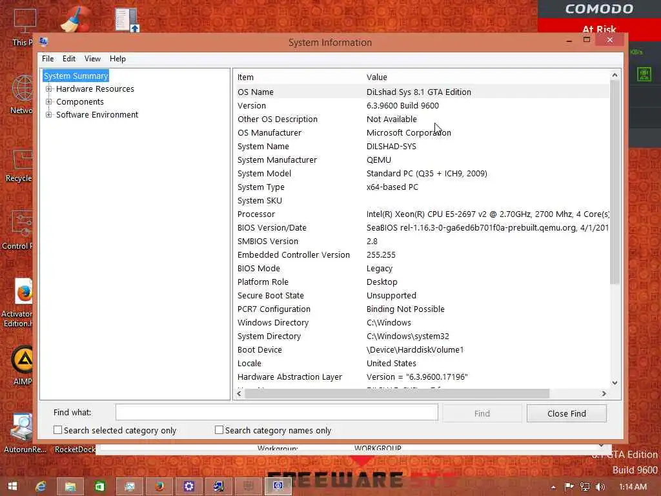Click the horizontal scrollbar right arrow
The image size is (661, 496).
coord(604,393)
